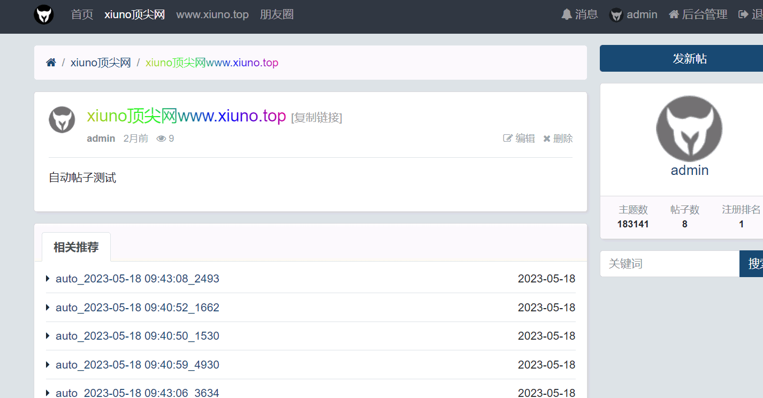Click the post author's avatar beside the title

[x=62, y=119]
